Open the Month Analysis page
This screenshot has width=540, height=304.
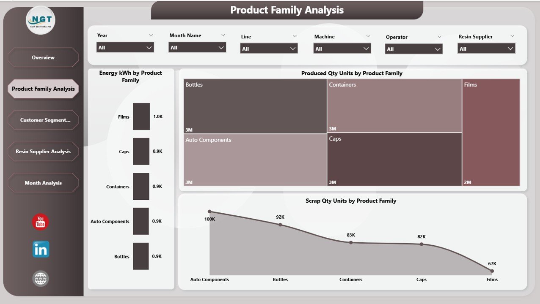(x=43, y=182)
